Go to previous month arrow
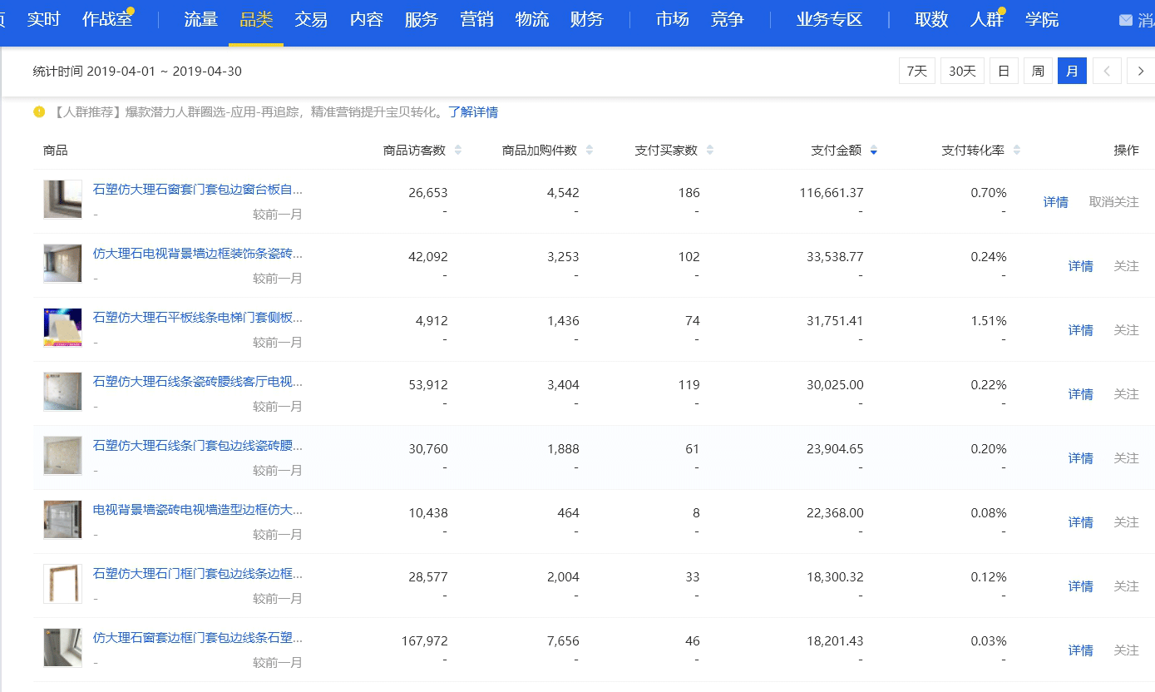The width and height of the screenshot is (1155, 692). coord(1107,72)
